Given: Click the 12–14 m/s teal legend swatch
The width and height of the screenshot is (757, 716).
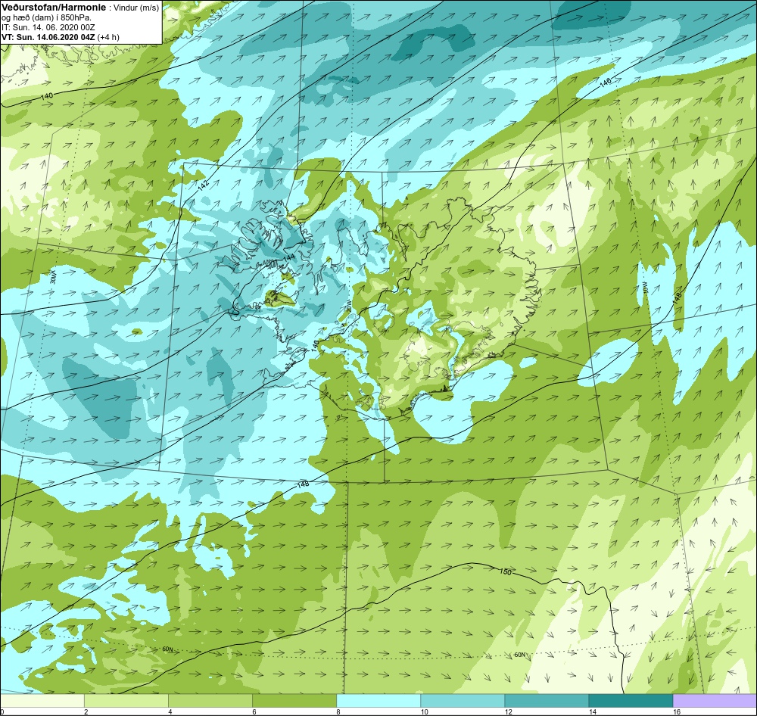Looking at the screenshot, I should point(547,701).
